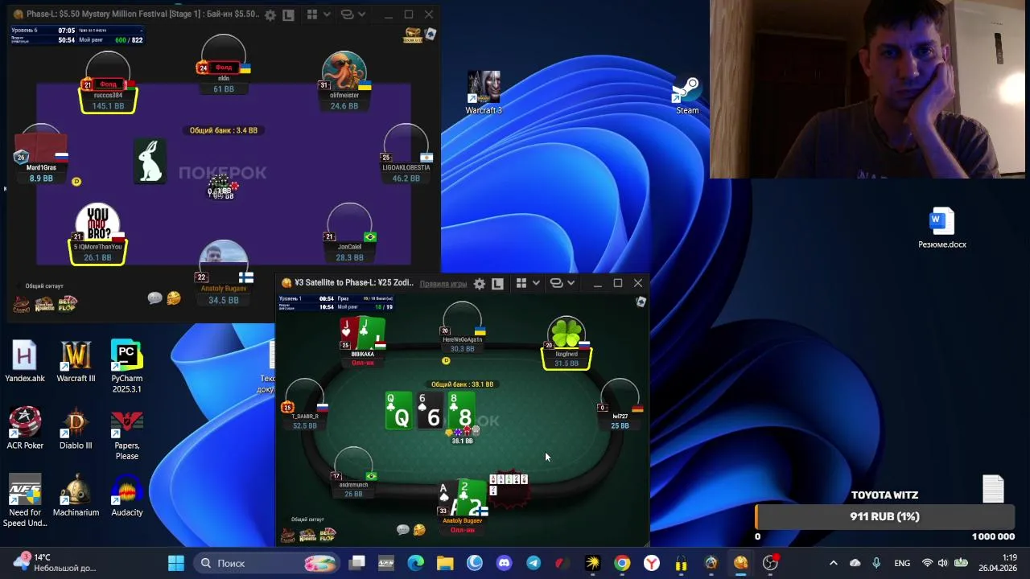Expand stacked-tables dropdown in Satellite window

pos(571,283)
